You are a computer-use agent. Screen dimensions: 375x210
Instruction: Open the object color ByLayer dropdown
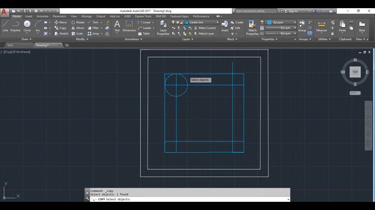pos(281,22)
